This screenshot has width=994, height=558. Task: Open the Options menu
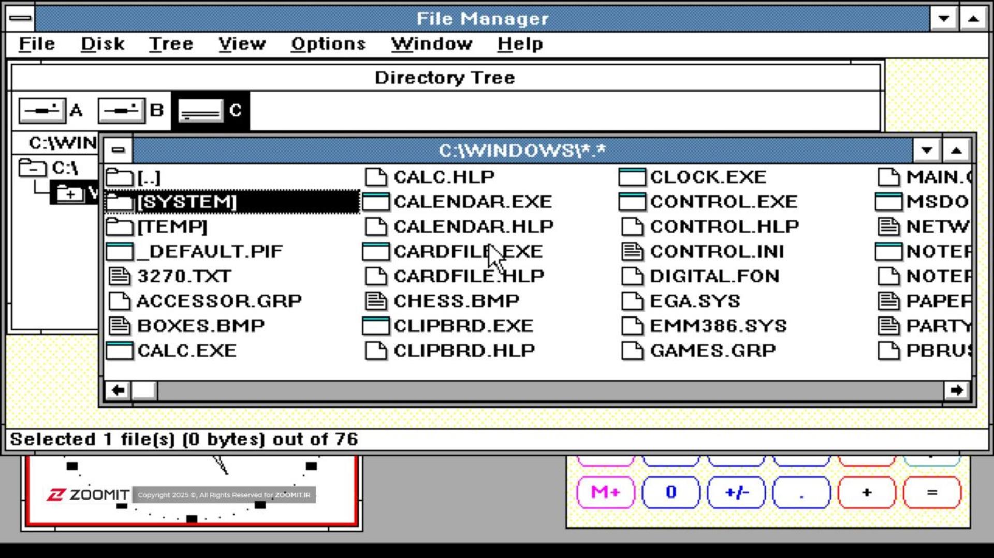[328, 44]
